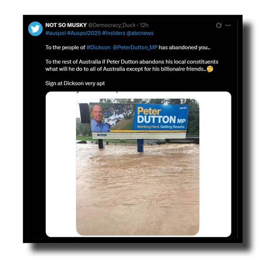Click the 'has abandoned you..' tweet text
This screenshot has width=267, height=274.
coord(184,48)
